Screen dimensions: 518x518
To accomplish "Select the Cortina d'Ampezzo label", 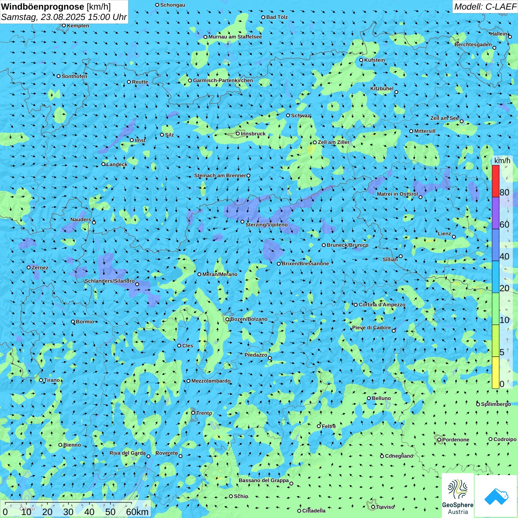I will coord(382,305).
